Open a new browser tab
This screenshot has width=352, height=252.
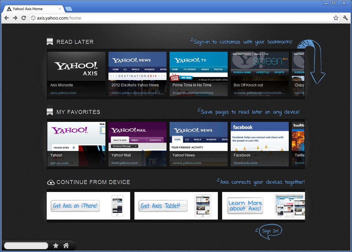point(69,9)
